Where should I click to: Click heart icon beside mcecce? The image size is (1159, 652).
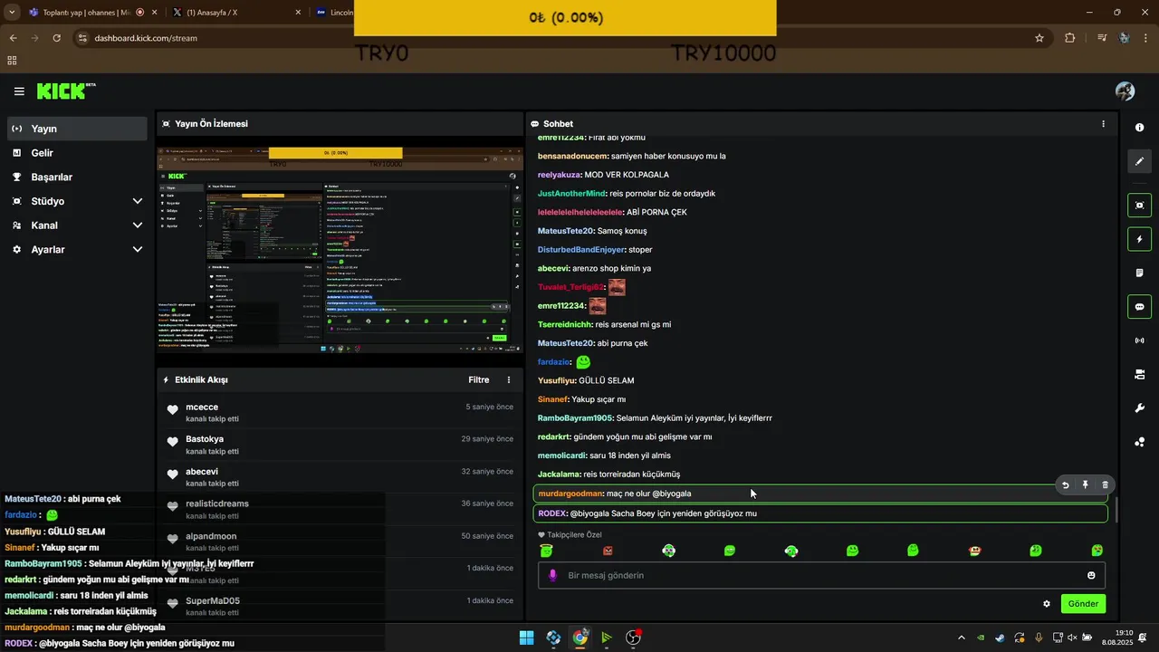[172, 410]
